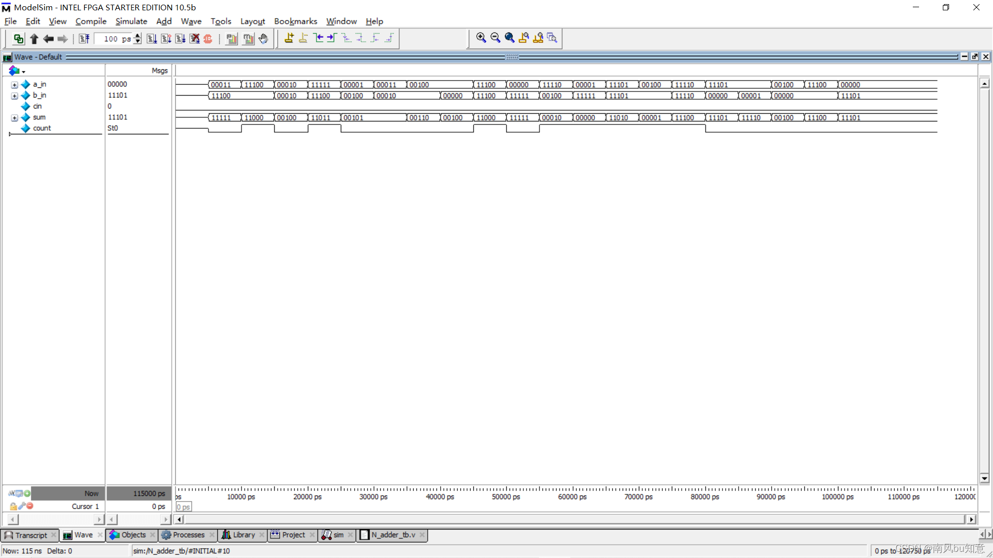Click the zoom in icon in toolbar

tap(481, 38)
